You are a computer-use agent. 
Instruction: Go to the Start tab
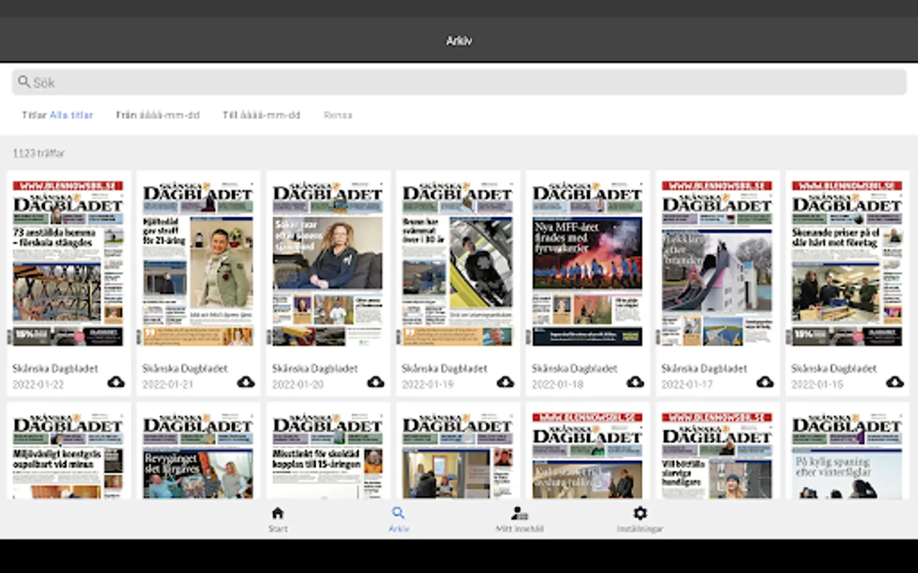pyautogui.click(x=277, y=519)
